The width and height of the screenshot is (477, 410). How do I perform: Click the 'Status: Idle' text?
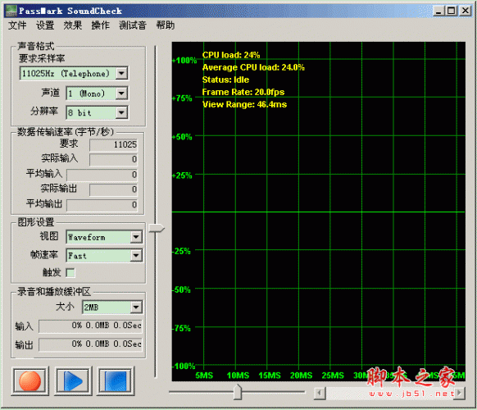225,80
